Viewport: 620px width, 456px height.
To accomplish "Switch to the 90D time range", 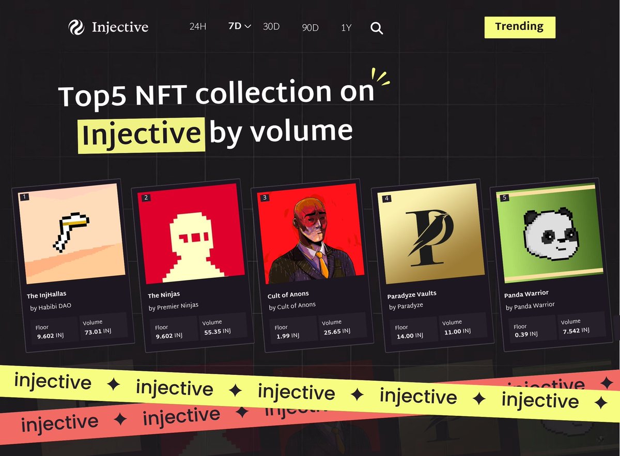I will [311, 28].
